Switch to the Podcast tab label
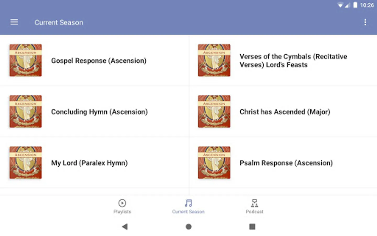 (254, 212)
